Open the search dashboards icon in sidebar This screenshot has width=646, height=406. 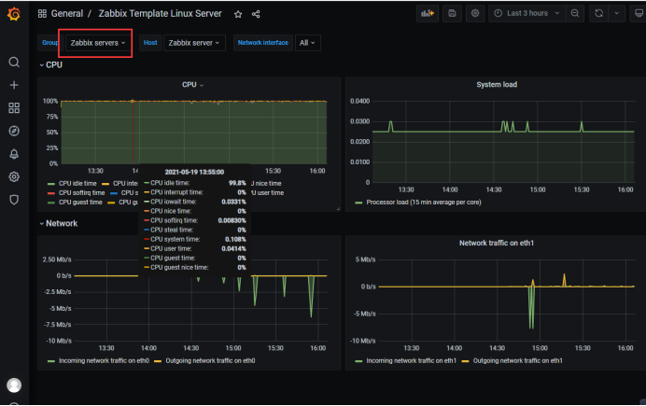coord(14,63)
